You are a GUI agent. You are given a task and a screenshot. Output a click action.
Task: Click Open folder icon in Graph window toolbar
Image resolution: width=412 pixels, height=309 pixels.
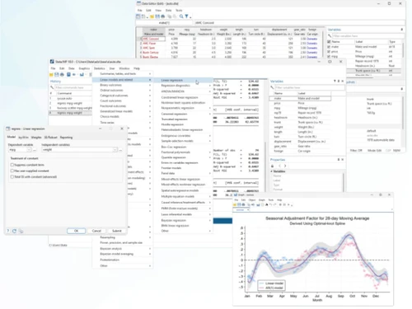pyautogui.click(x=235, y=204)
